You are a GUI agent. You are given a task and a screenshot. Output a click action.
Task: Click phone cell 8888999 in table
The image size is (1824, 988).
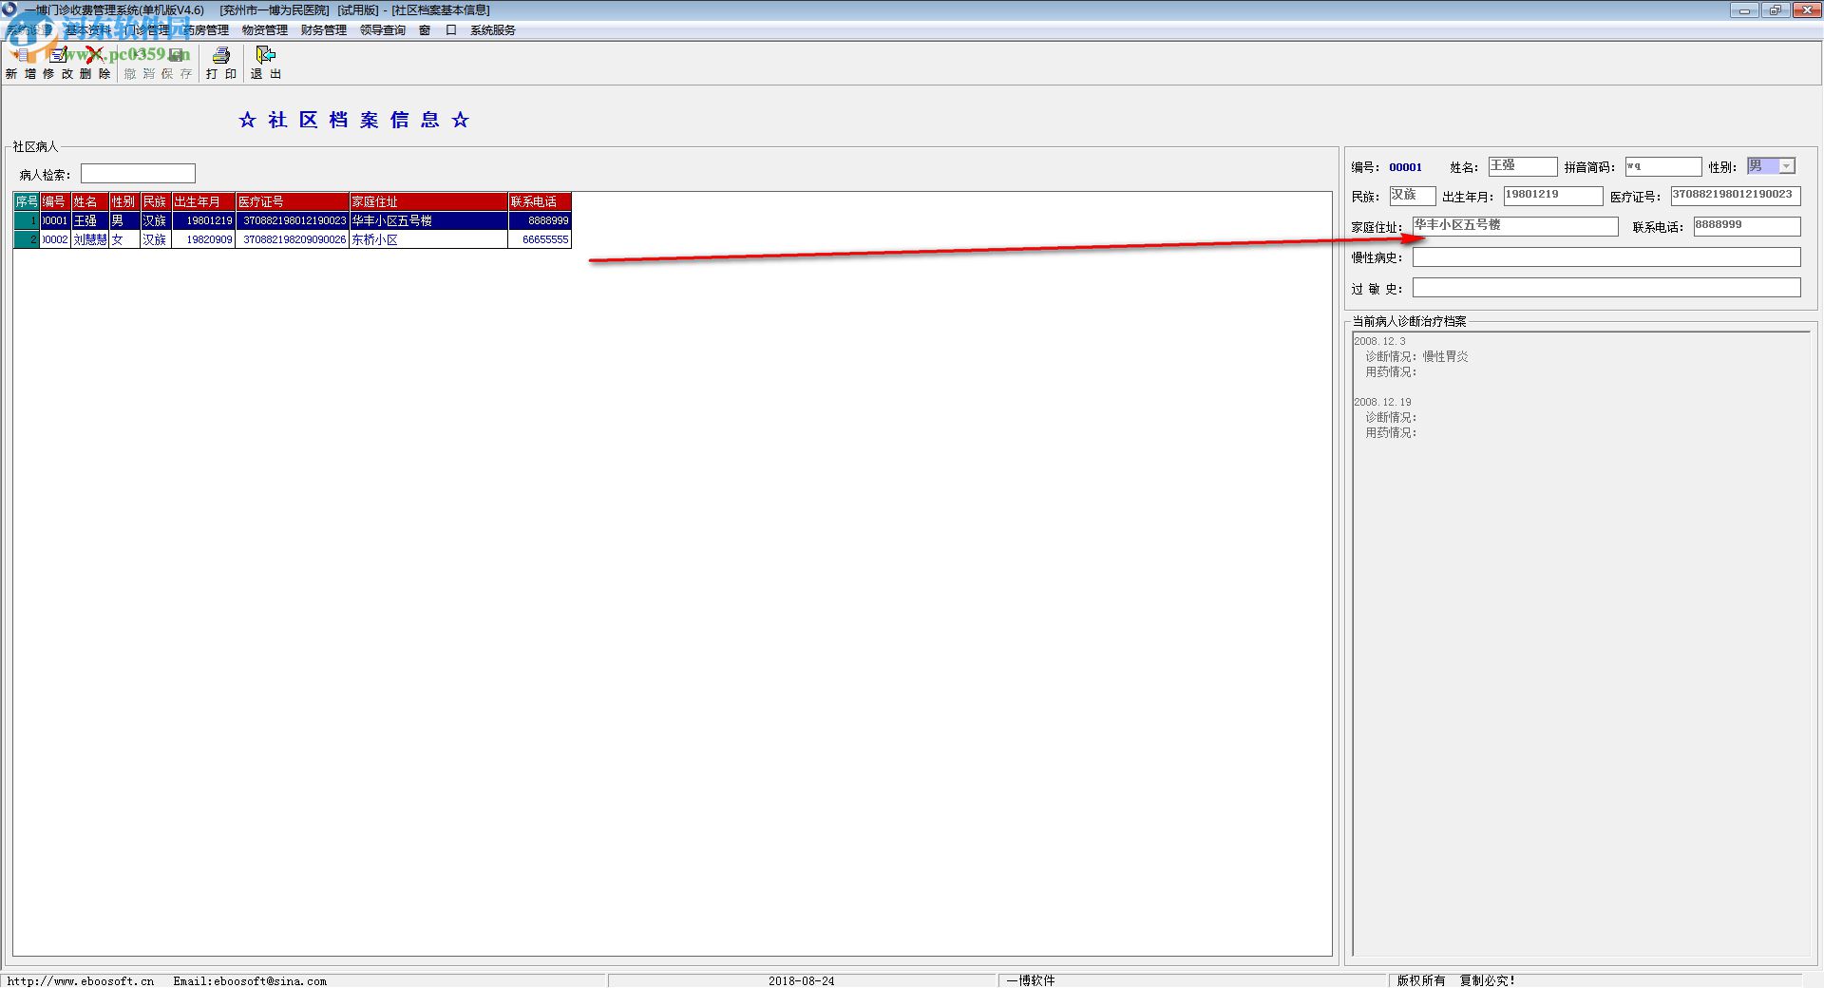540,220
